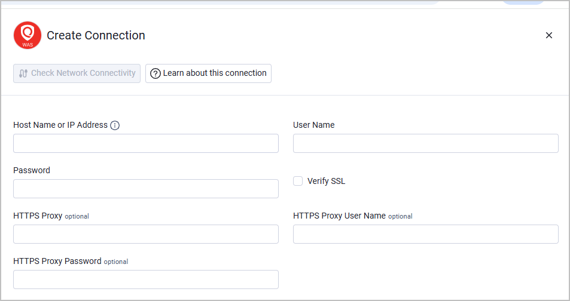Image resolution: width=570 pixels, height=301 pixels.
Task: Close the Create Connection dialog
Action: [x=549, y=35]
